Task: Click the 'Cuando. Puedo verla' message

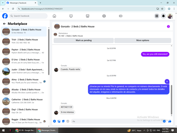Action: click(x=70, y=69)
